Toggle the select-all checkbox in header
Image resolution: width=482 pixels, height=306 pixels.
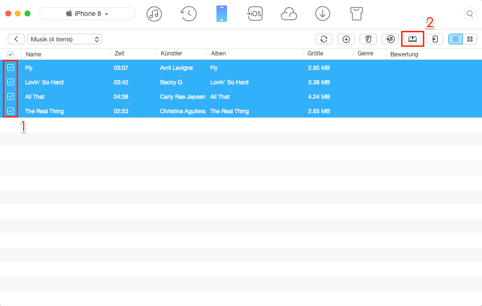pyautogui.click(x=11, y=54)
